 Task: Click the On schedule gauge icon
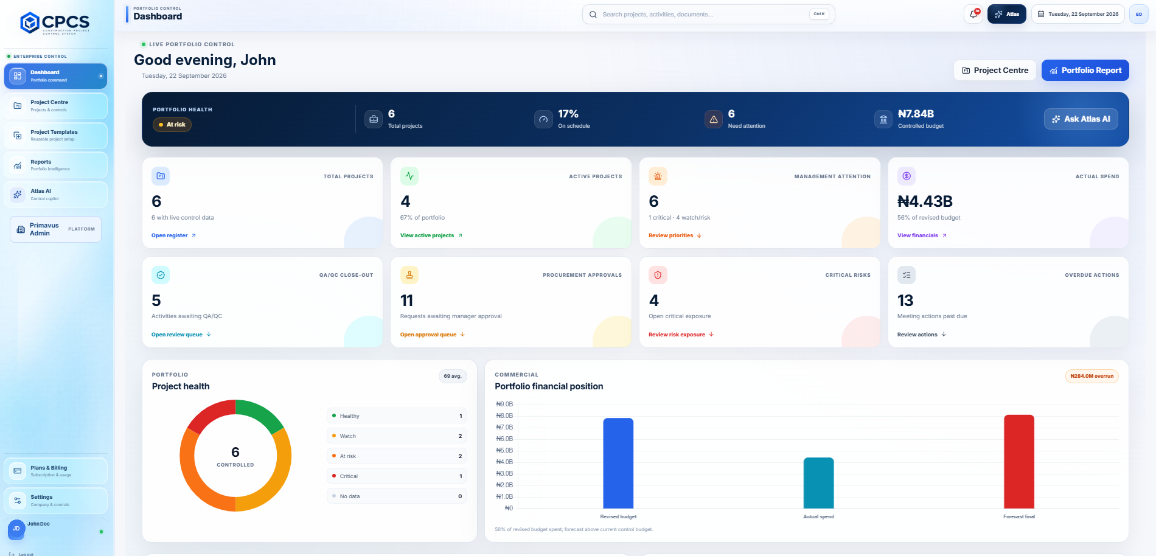point(543,119)
